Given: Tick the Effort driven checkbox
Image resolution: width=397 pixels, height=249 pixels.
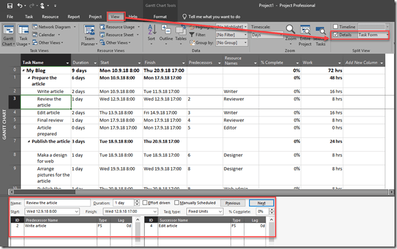Looking at the screenshot, I should click(145, 202).
